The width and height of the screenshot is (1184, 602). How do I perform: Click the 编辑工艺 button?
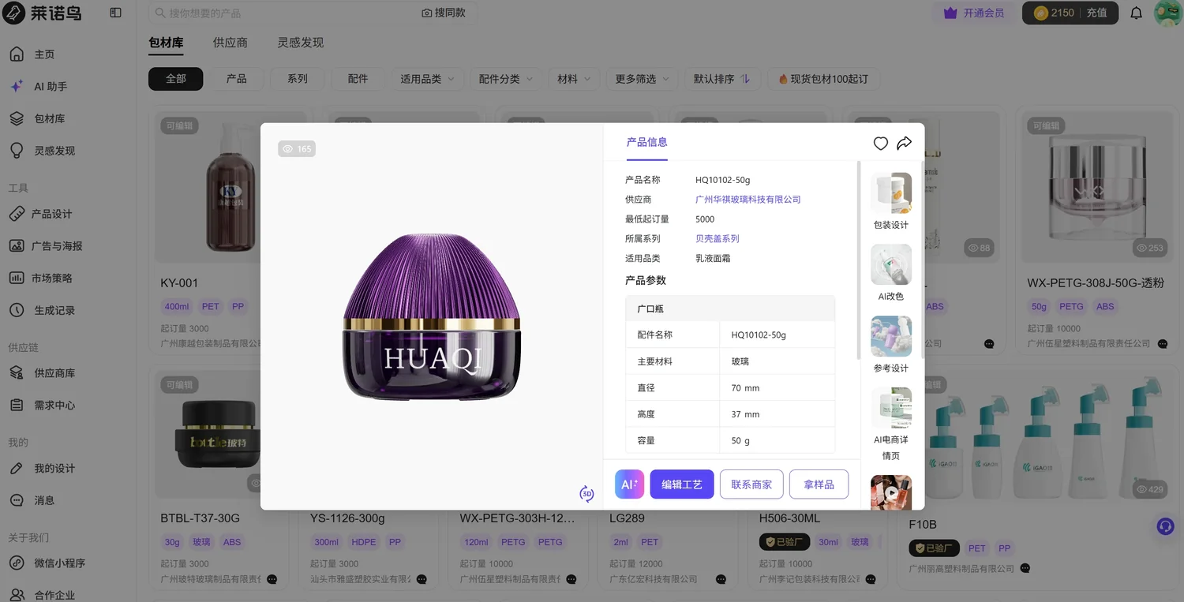(x=682, y=484)
